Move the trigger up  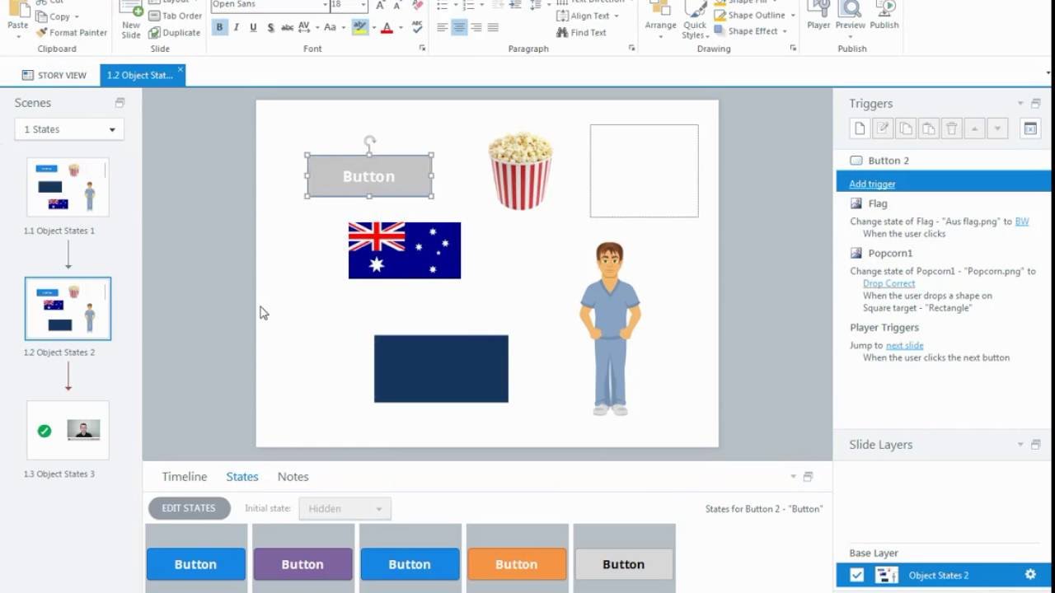(x=975, y=128)
